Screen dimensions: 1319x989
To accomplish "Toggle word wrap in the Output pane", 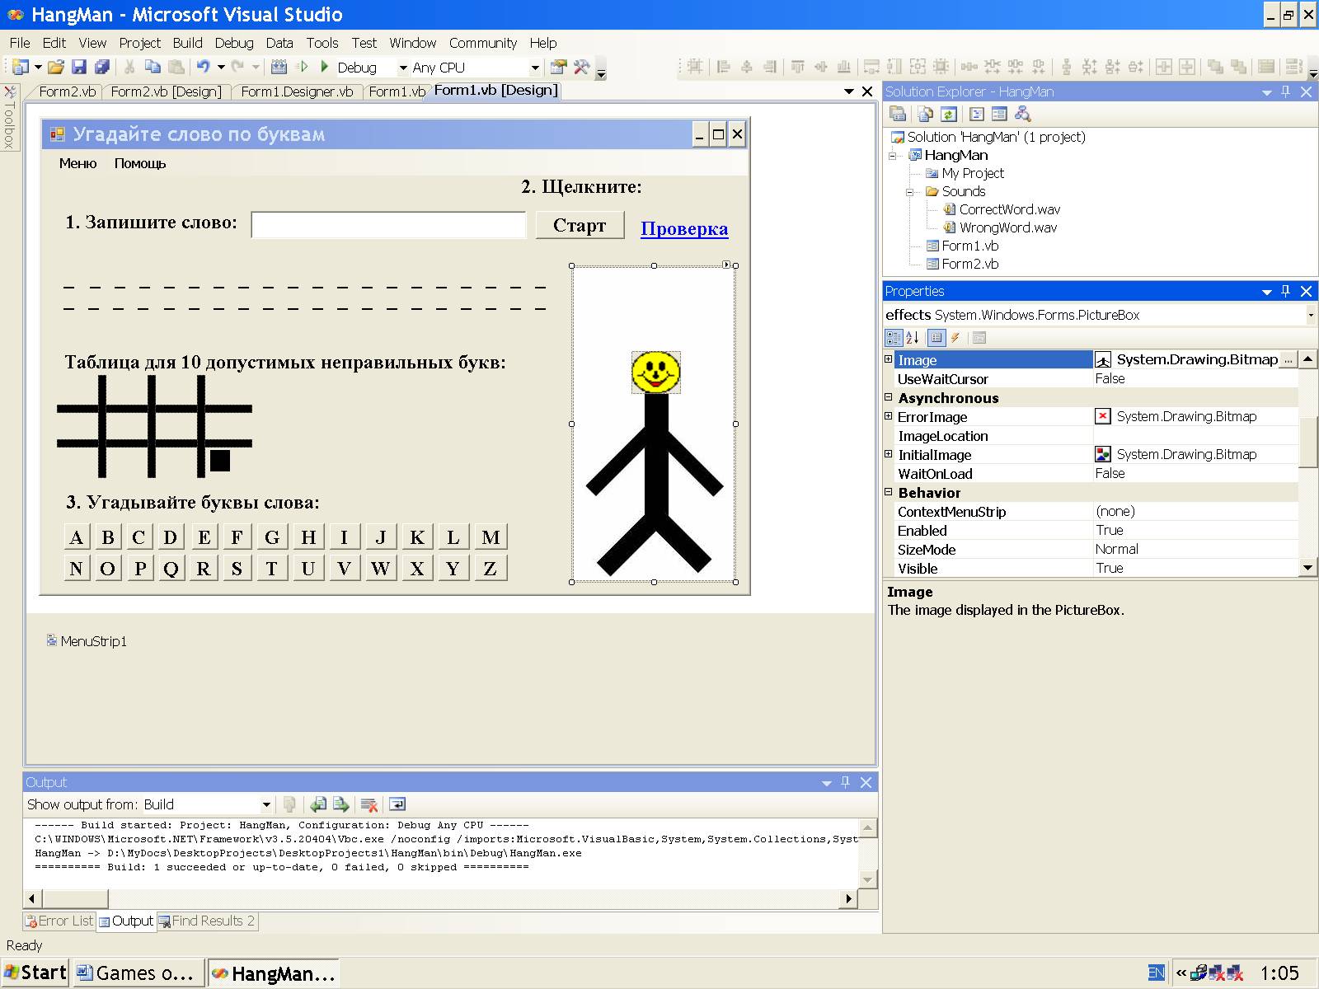I will click(x=397, y=805).
